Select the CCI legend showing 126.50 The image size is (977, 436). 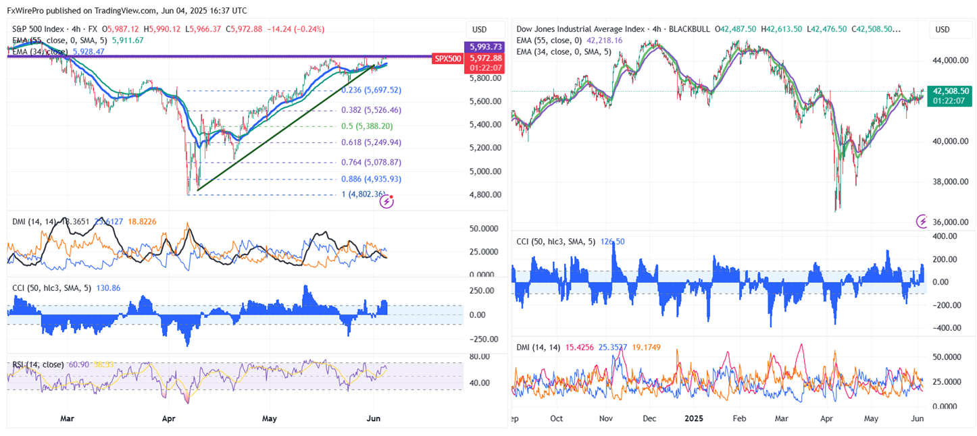[569, 242]
